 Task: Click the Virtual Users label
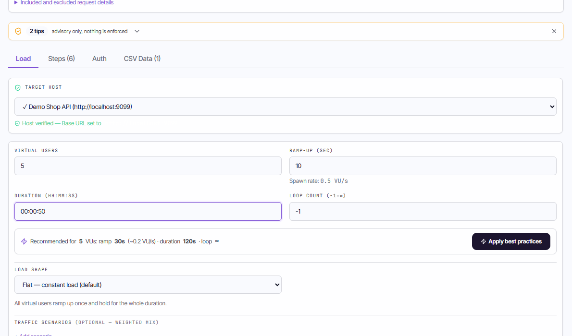[36, 151]
